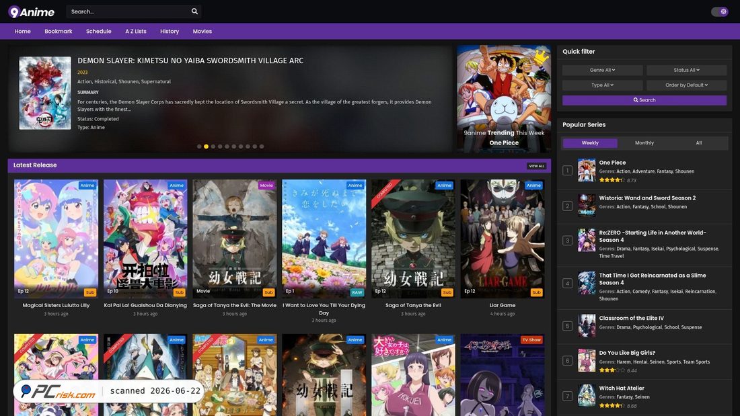The height and width of the screenshot is (416, 740).
Task: Click the Witch Hat Atelier small thumbnail
Action: pos(587,396)
